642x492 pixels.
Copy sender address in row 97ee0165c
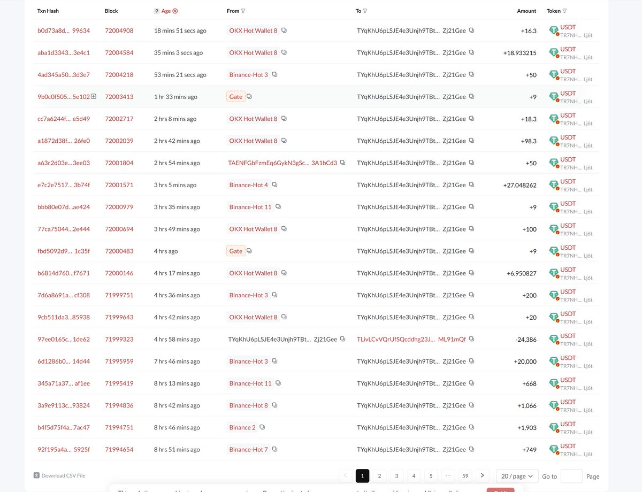(342, 339)
